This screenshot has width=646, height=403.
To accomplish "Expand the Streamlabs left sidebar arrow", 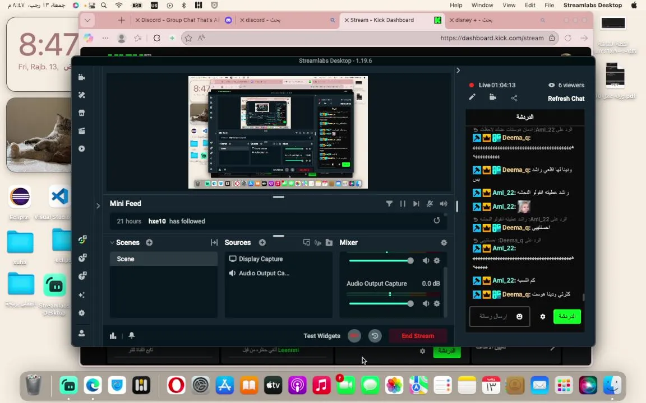I will pos(98,205).
